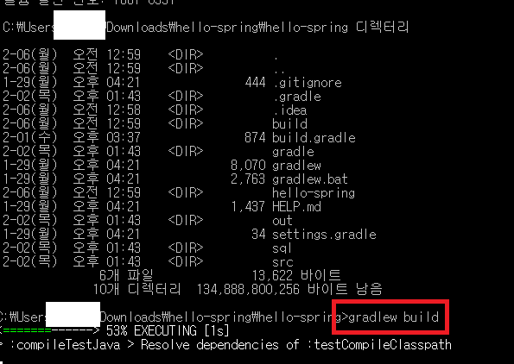Select the build directory name
Screen dimensions: 514x364
pyautogui.click(x=289, y=124)
